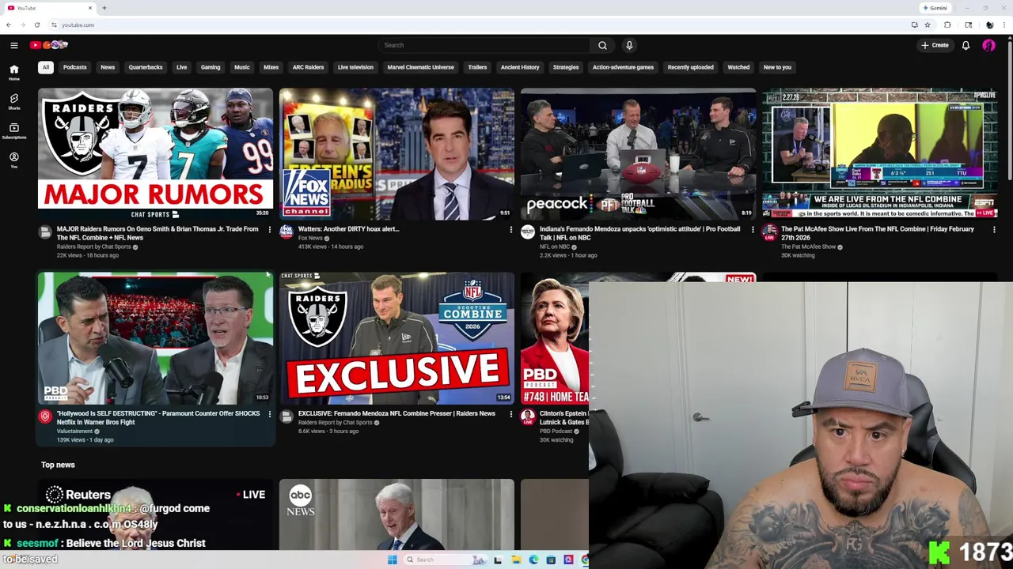Open Windows Start menu

click(x=392, y=560)
